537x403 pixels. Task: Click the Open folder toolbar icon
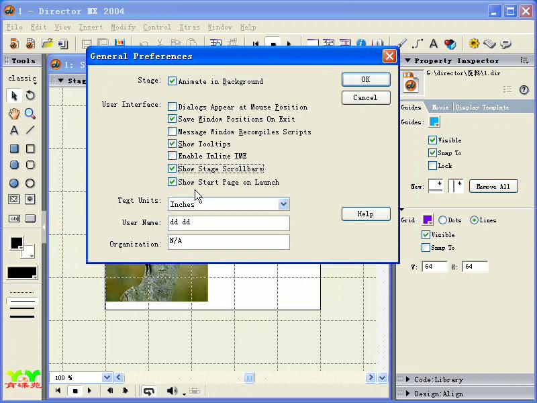click(47, 44)
